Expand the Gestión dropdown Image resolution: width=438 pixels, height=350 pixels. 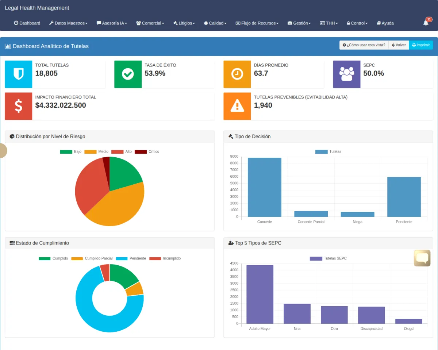pos(299,23)
